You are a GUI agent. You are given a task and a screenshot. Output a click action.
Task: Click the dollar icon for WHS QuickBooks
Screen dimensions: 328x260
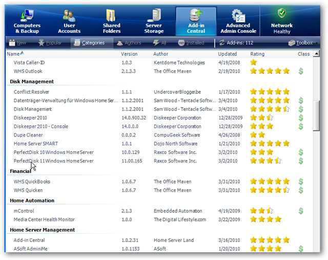(x=301, y=182)
